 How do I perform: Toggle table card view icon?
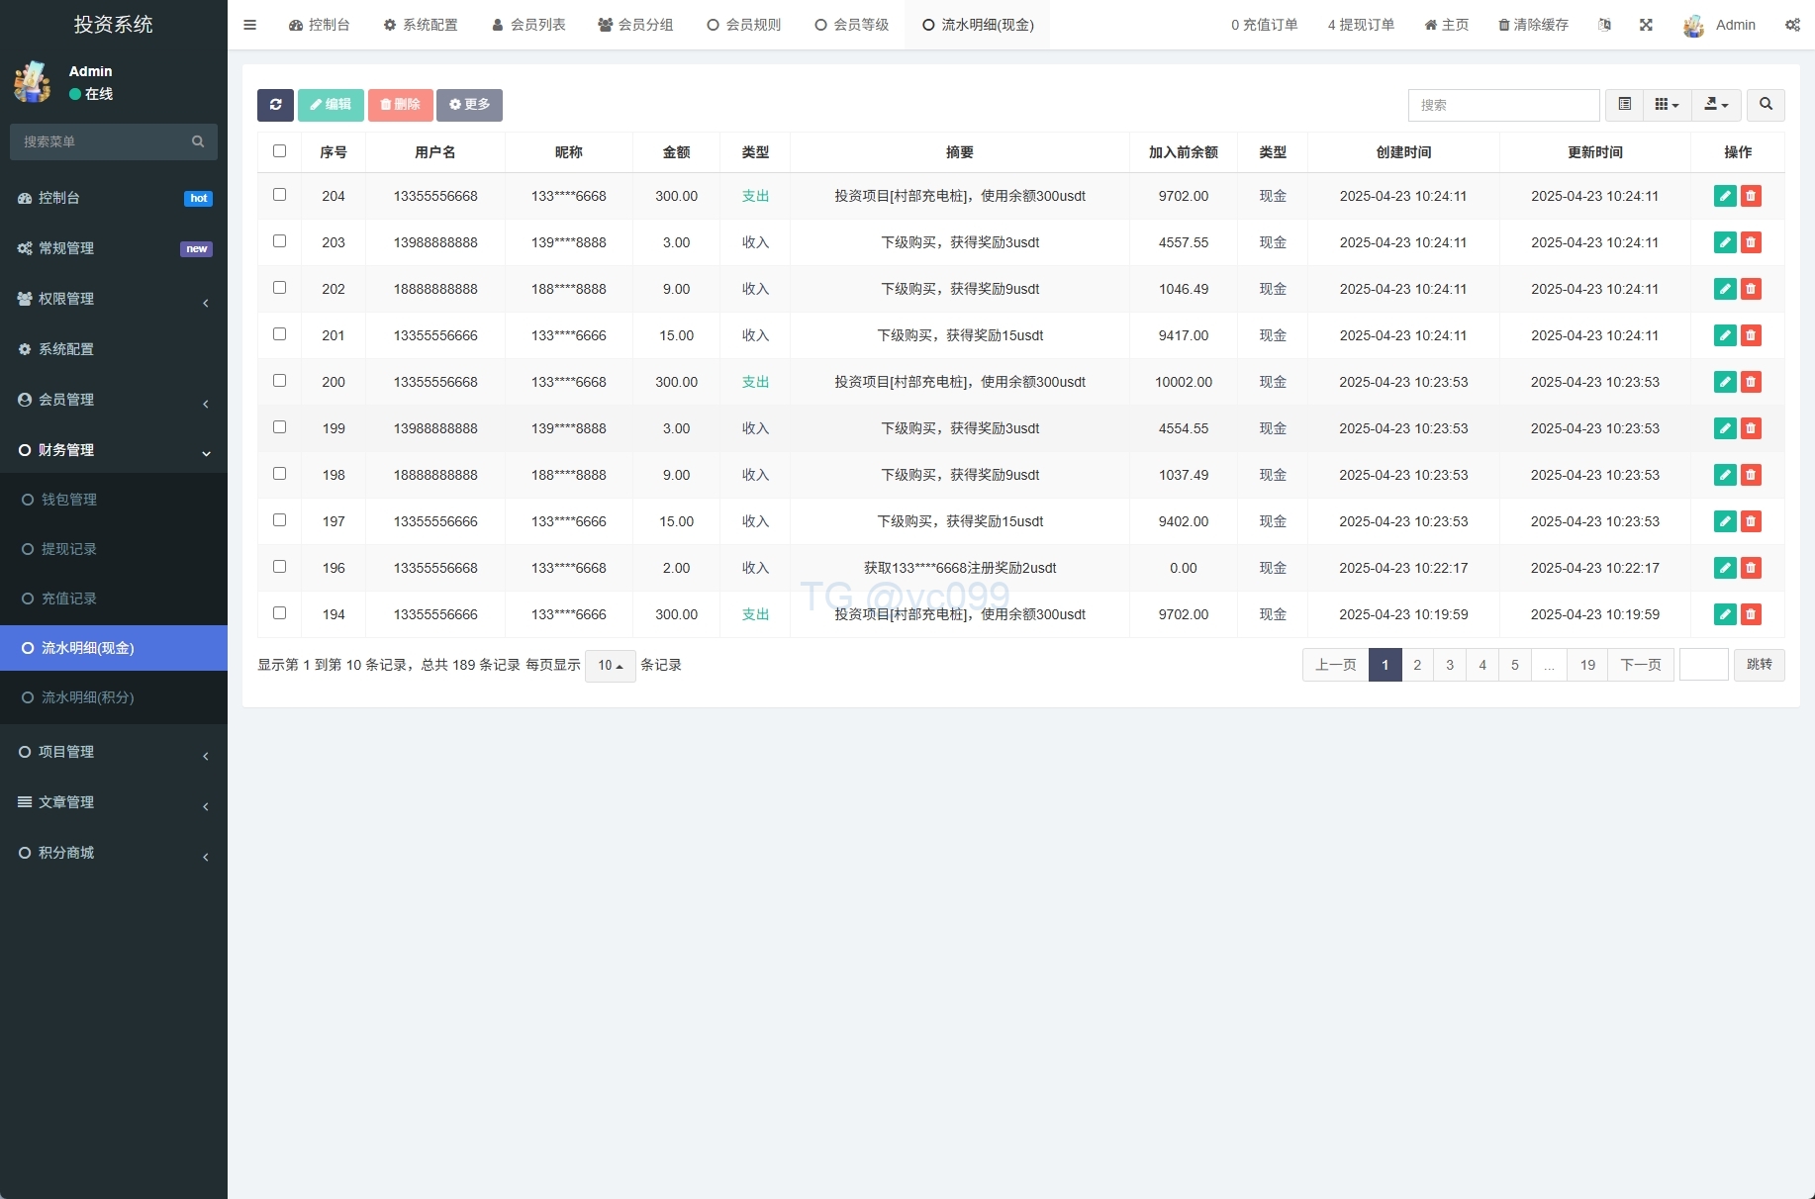tap(1624, 105)
